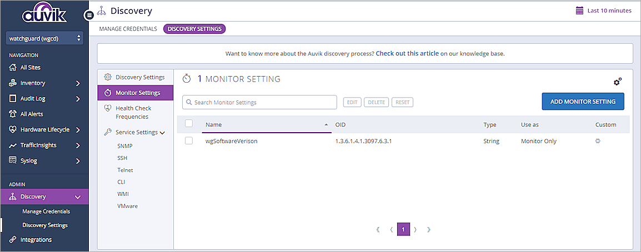Click the Integrations link icon

pos(12,240)
